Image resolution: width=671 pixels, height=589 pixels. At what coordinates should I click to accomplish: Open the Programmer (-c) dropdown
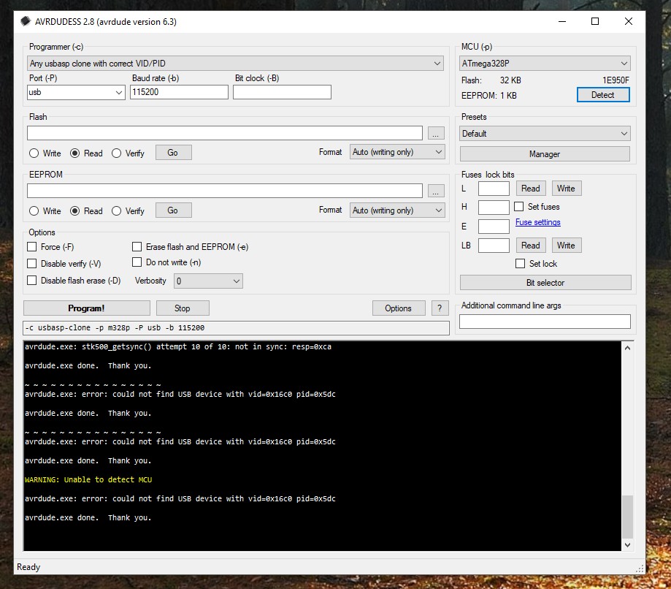(235, 64)
